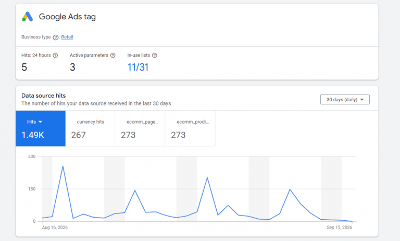
Task: Show help for In-use lists
Action: click(x=155, y=55)
